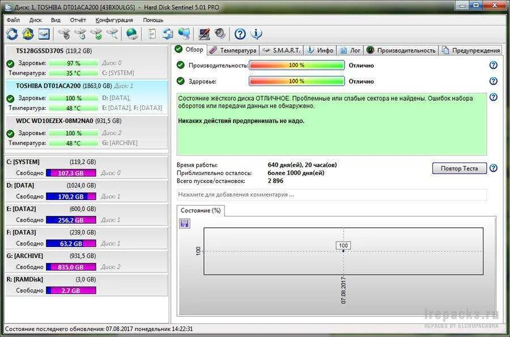Switch to the S.M.A.R.T. tab
The width and height of the screenshot is (510, 337).
tap(282, 50)
